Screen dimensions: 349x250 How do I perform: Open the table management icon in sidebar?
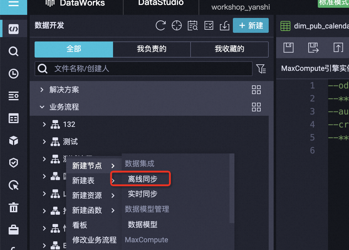tap(14, 118)
